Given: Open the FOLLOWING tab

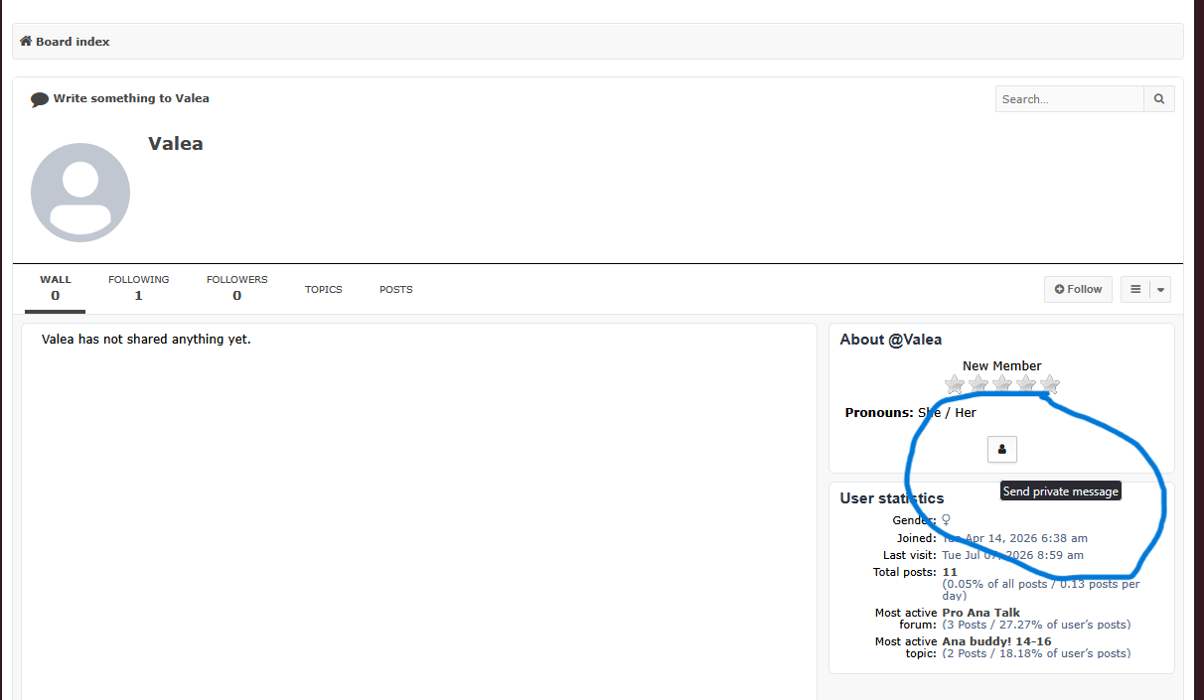Looking at the screenshot, I should [x=138, y=288].
